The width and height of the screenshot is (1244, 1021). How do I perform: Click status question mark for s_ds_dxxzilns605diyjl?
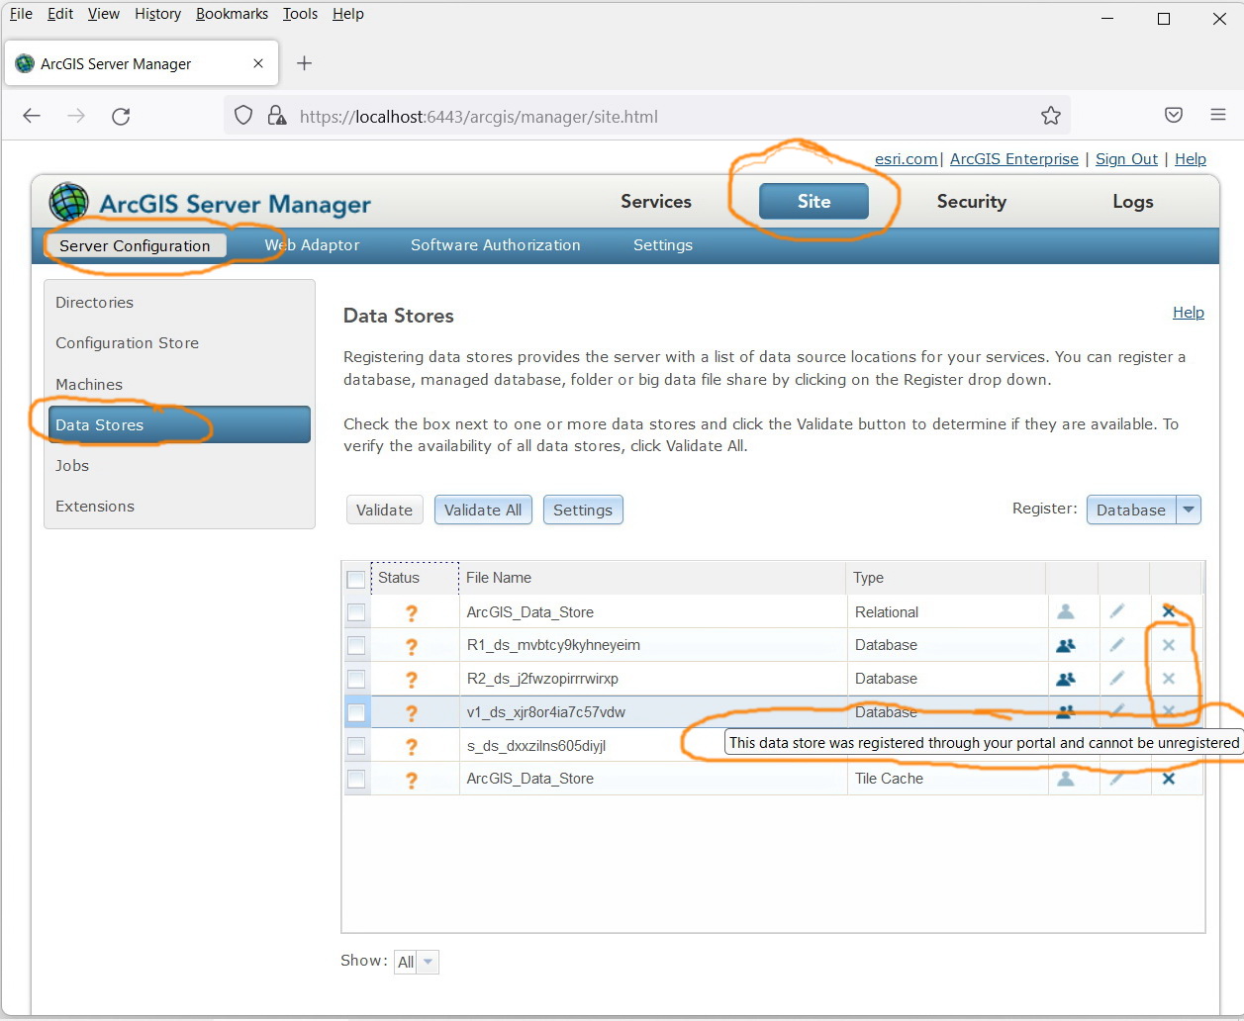[412, 746]
